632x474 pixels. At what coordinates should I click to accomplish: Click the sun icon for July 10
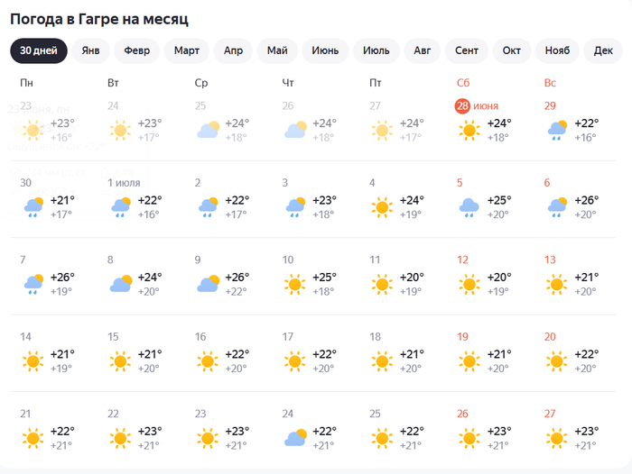tap(294, 285)
